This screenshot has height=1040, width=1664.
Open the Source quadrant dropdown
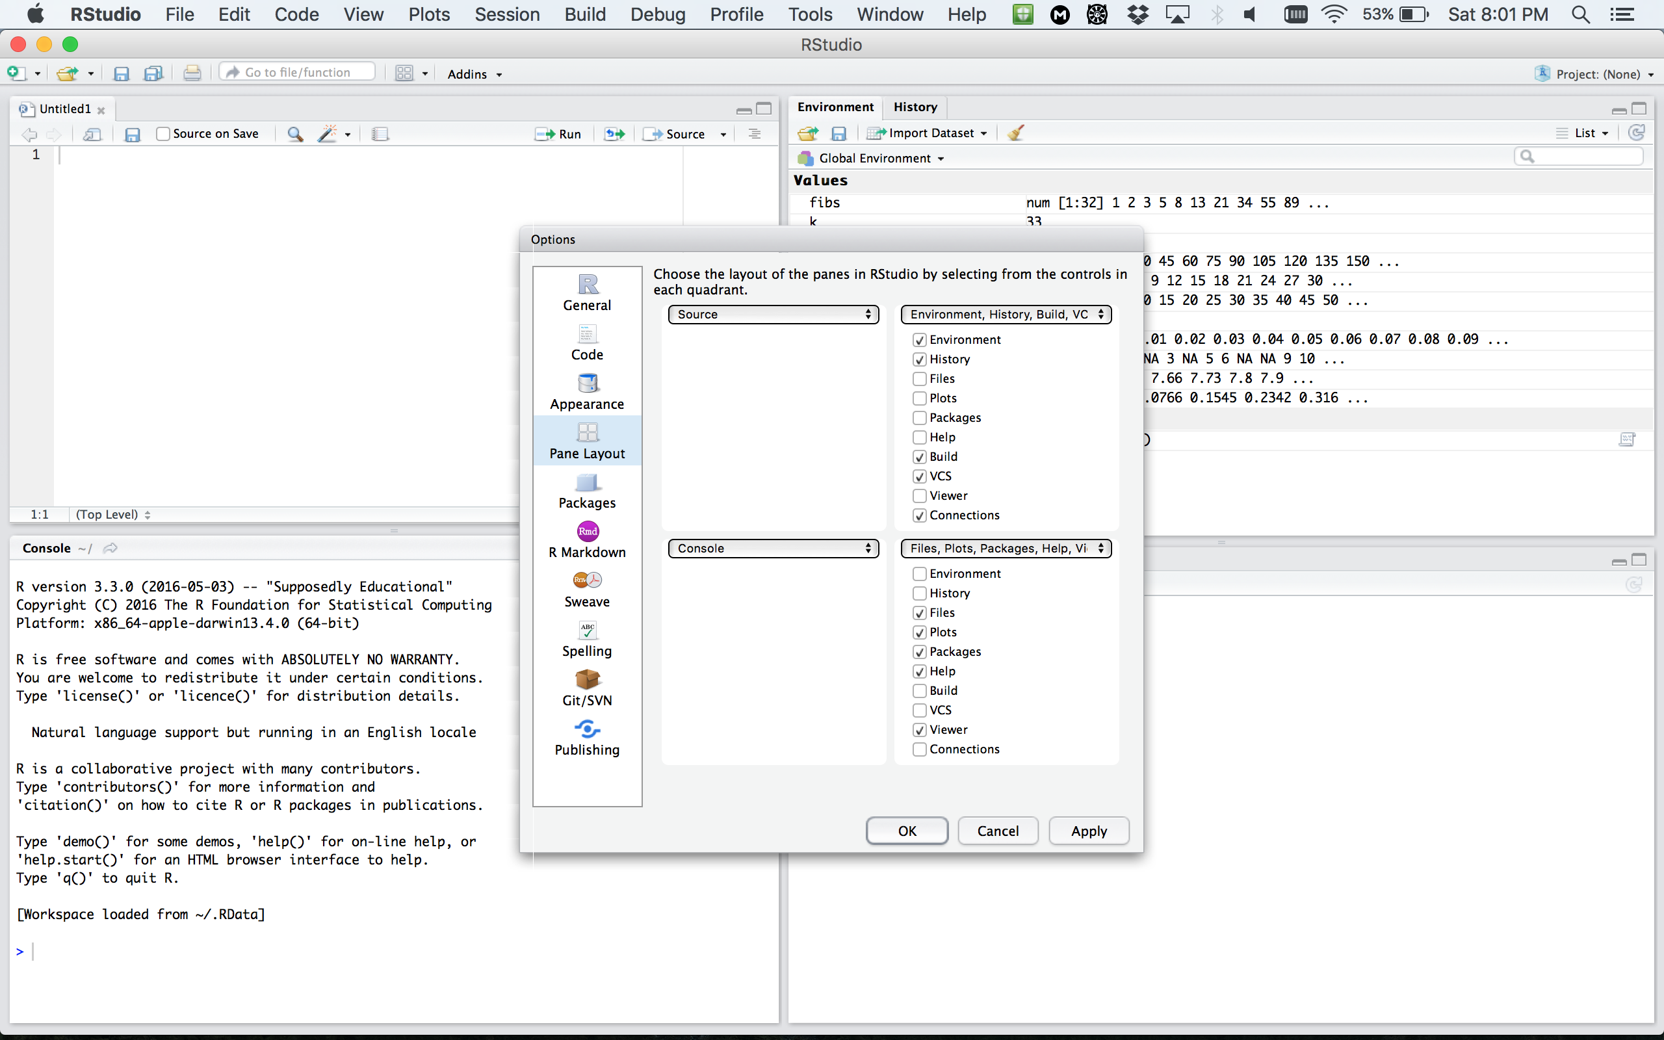(x=773, y=315)
